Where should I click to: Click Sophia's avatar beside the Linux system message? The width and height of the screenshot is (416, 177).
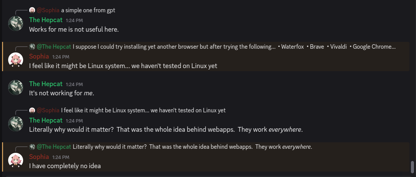pos(16,60)
